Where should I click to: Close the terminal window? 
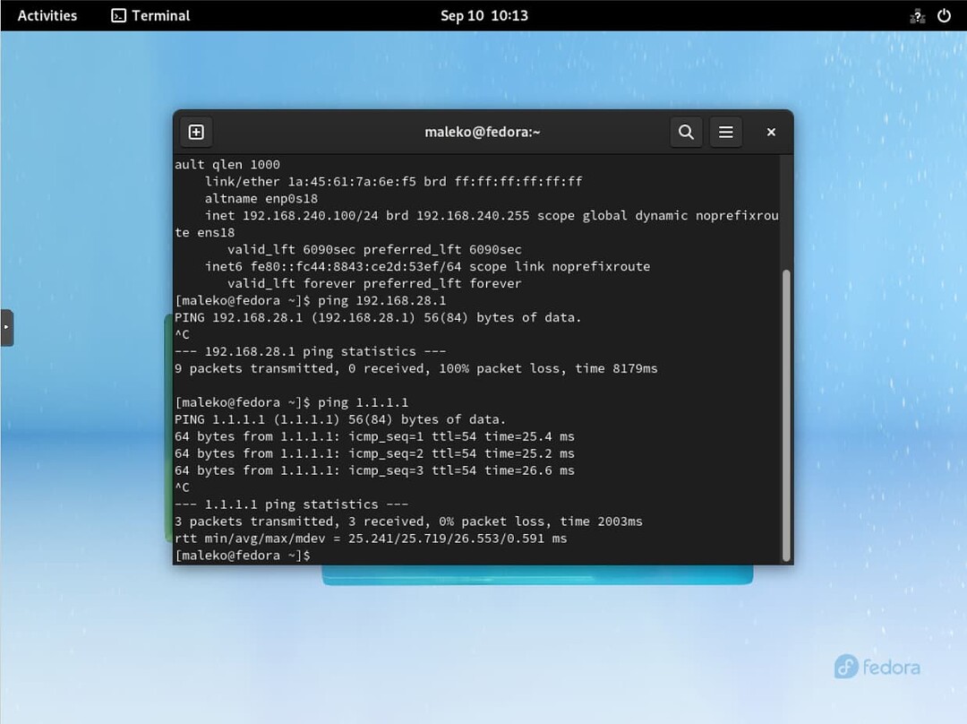click(x=770, y=132)
